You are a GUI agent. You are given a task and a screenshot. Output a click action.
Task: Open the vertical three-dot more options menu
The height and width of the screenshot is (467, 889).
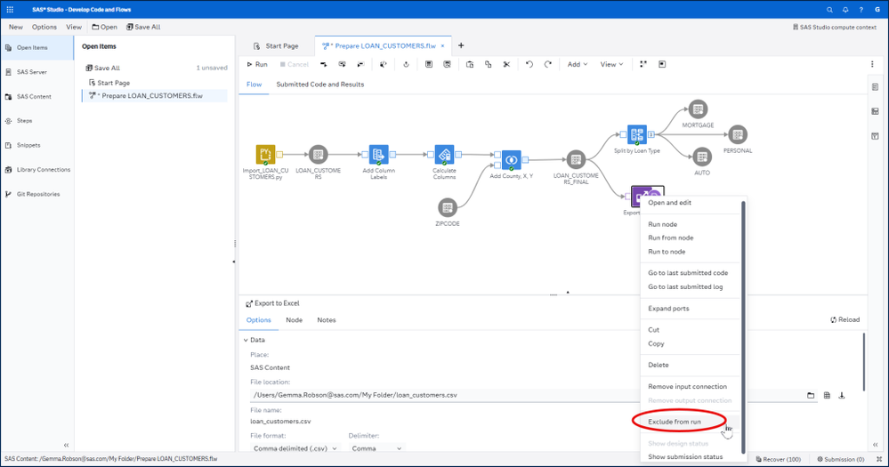(872, 65)
